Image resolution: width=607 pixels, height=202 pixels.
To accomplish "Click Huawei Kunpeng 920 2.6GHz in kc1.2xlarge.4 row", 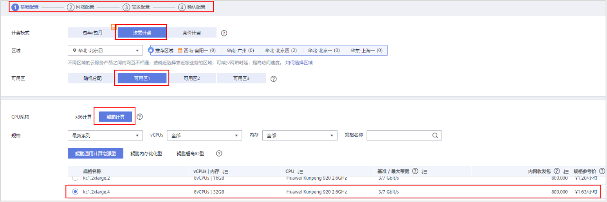I will (x=316, y=192).
